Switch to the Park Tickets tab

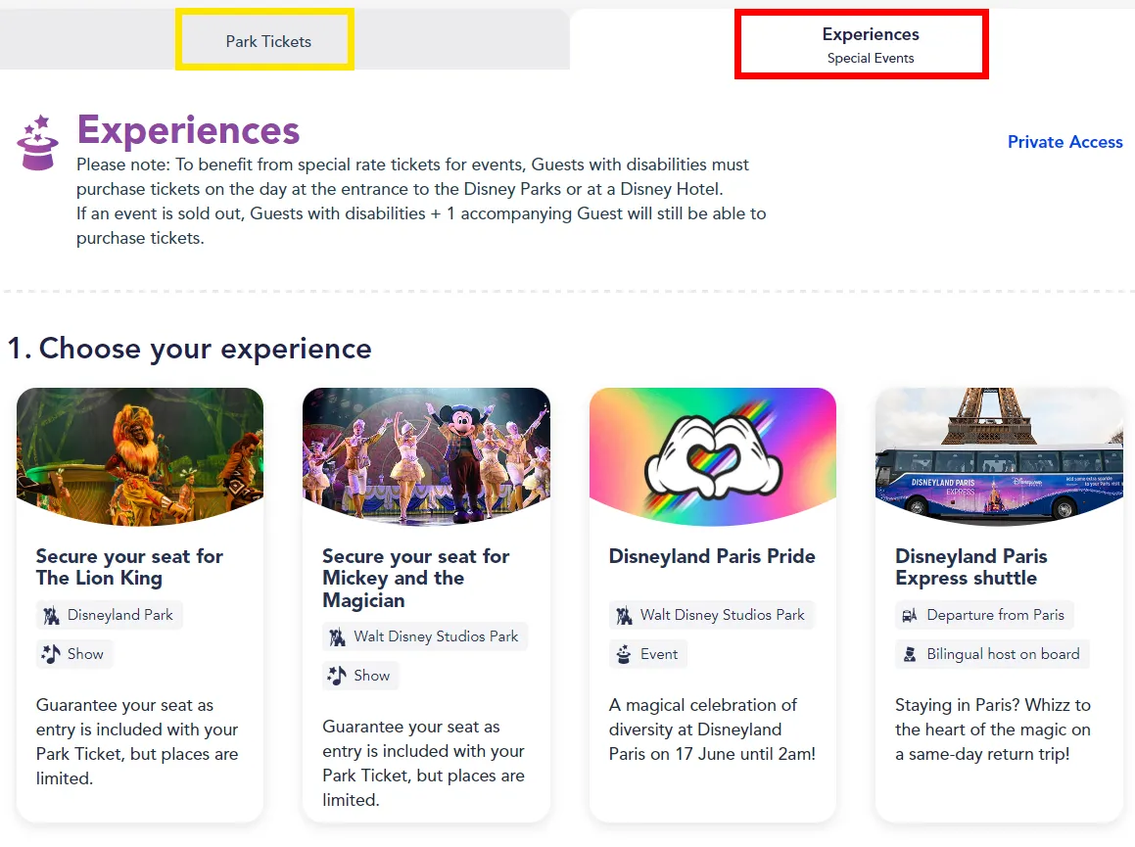click(267, 41)
